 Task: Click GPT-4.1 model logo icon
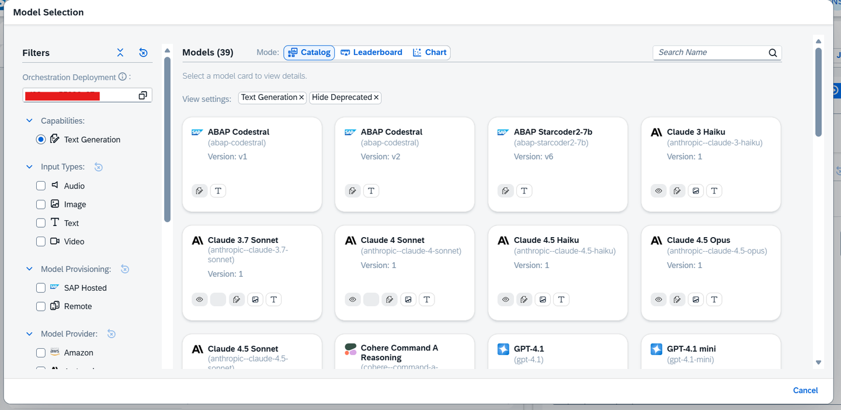[x=503, y=349]
